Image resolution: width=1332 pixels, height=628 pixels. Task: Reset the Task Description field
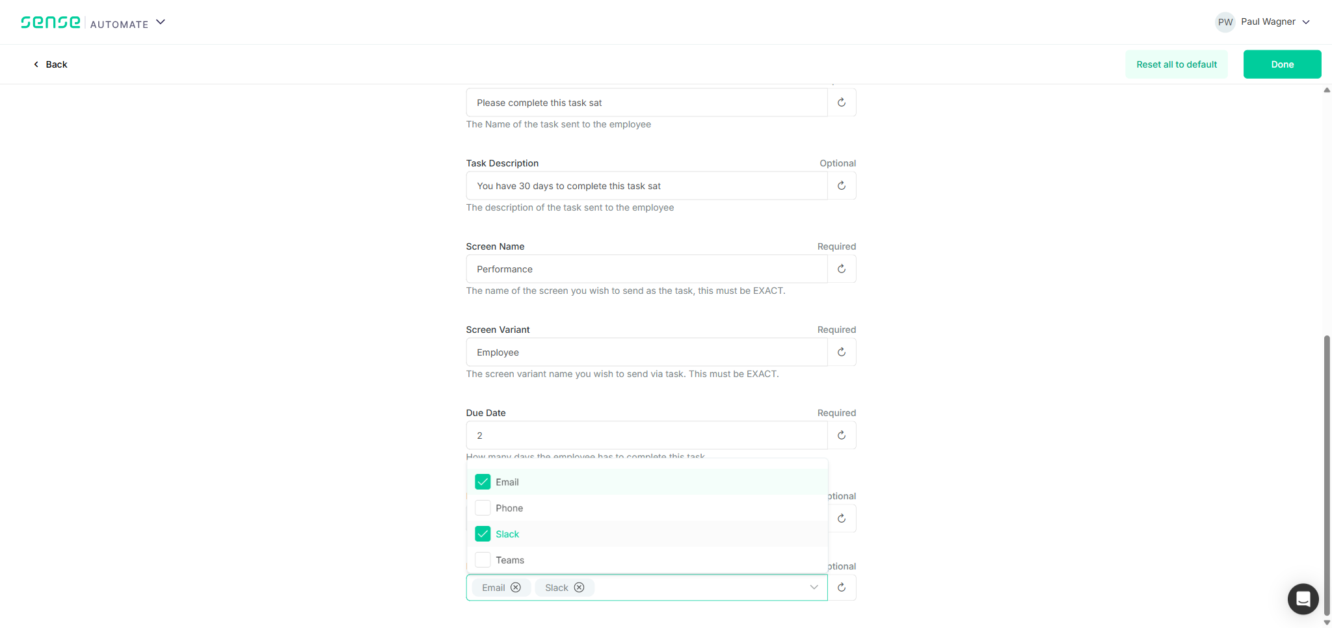click(841, 186)
